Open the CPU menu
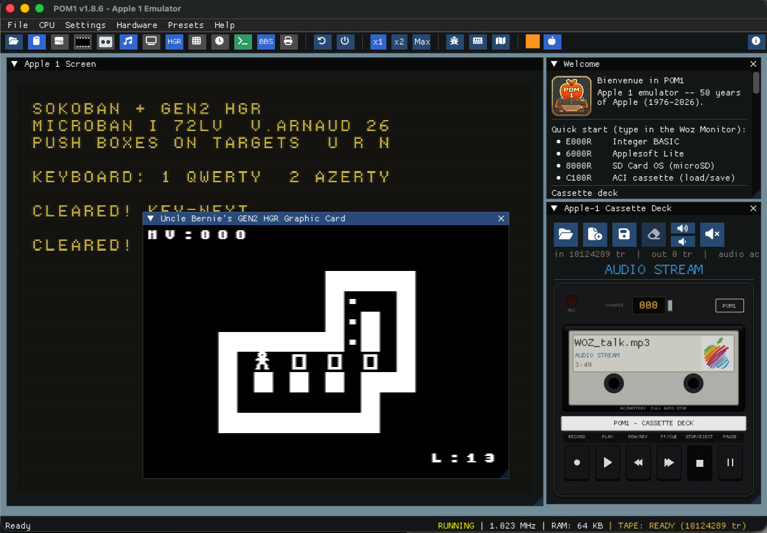The image size is (767, 533). click(47, 25)
